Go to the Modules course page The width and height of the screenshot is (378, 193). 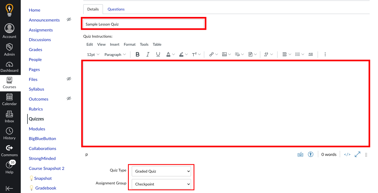(x=37, y=129)
